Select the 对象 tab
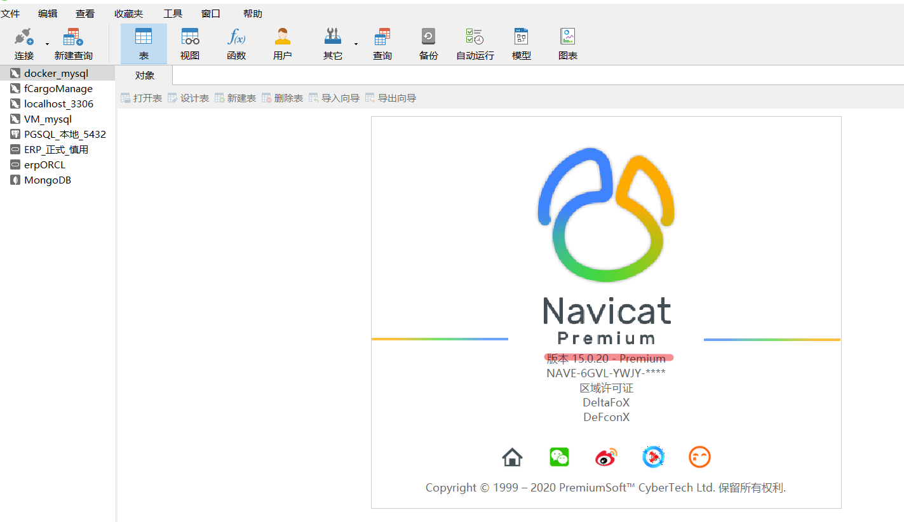This screenshot has height=522, width=904. point(145,76)
